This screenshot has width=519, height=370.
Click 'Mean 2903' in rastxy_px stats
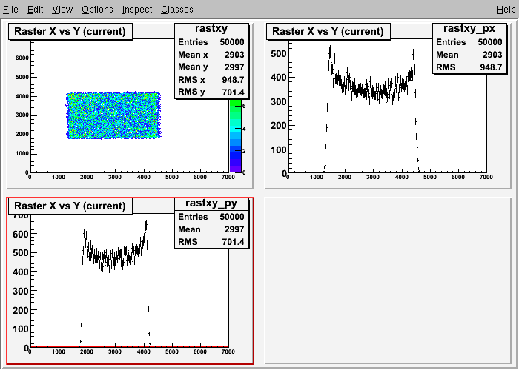coord(469,55)
